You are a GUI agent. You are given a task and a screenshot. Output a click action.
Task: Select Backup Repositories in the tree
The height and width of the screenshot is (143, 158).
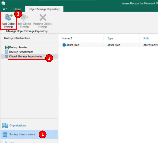tap(21, 52)
